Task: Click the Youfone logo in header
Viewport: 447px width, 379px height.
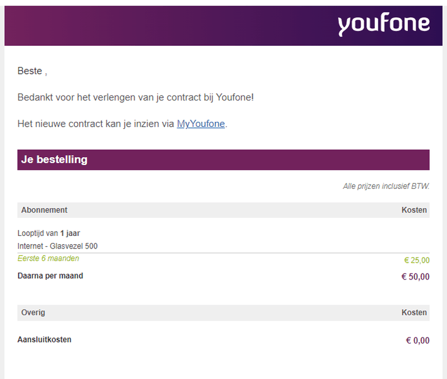Action: (x=383, y=25)
